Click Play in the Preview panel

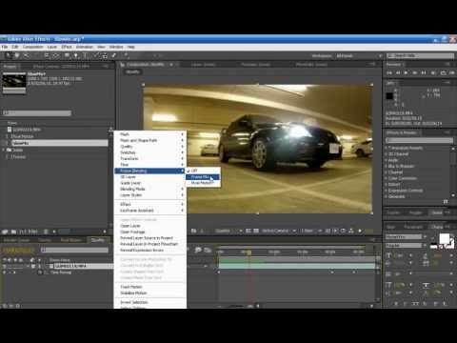(x=406, y=73)
